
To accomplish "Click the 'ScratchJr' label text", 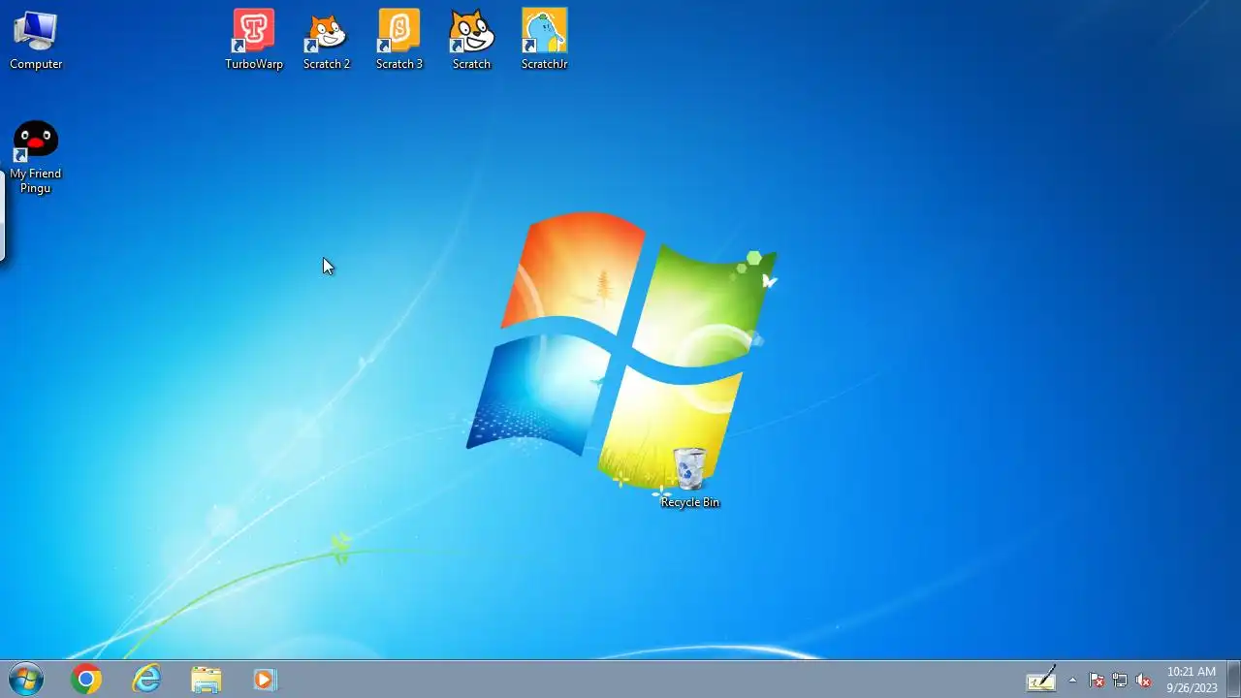I will 544,64.
